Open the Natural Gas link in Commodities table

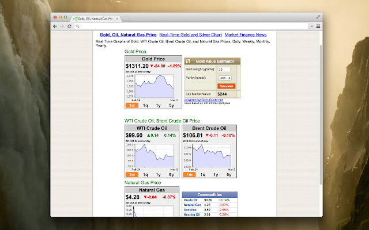pos(192,205)
